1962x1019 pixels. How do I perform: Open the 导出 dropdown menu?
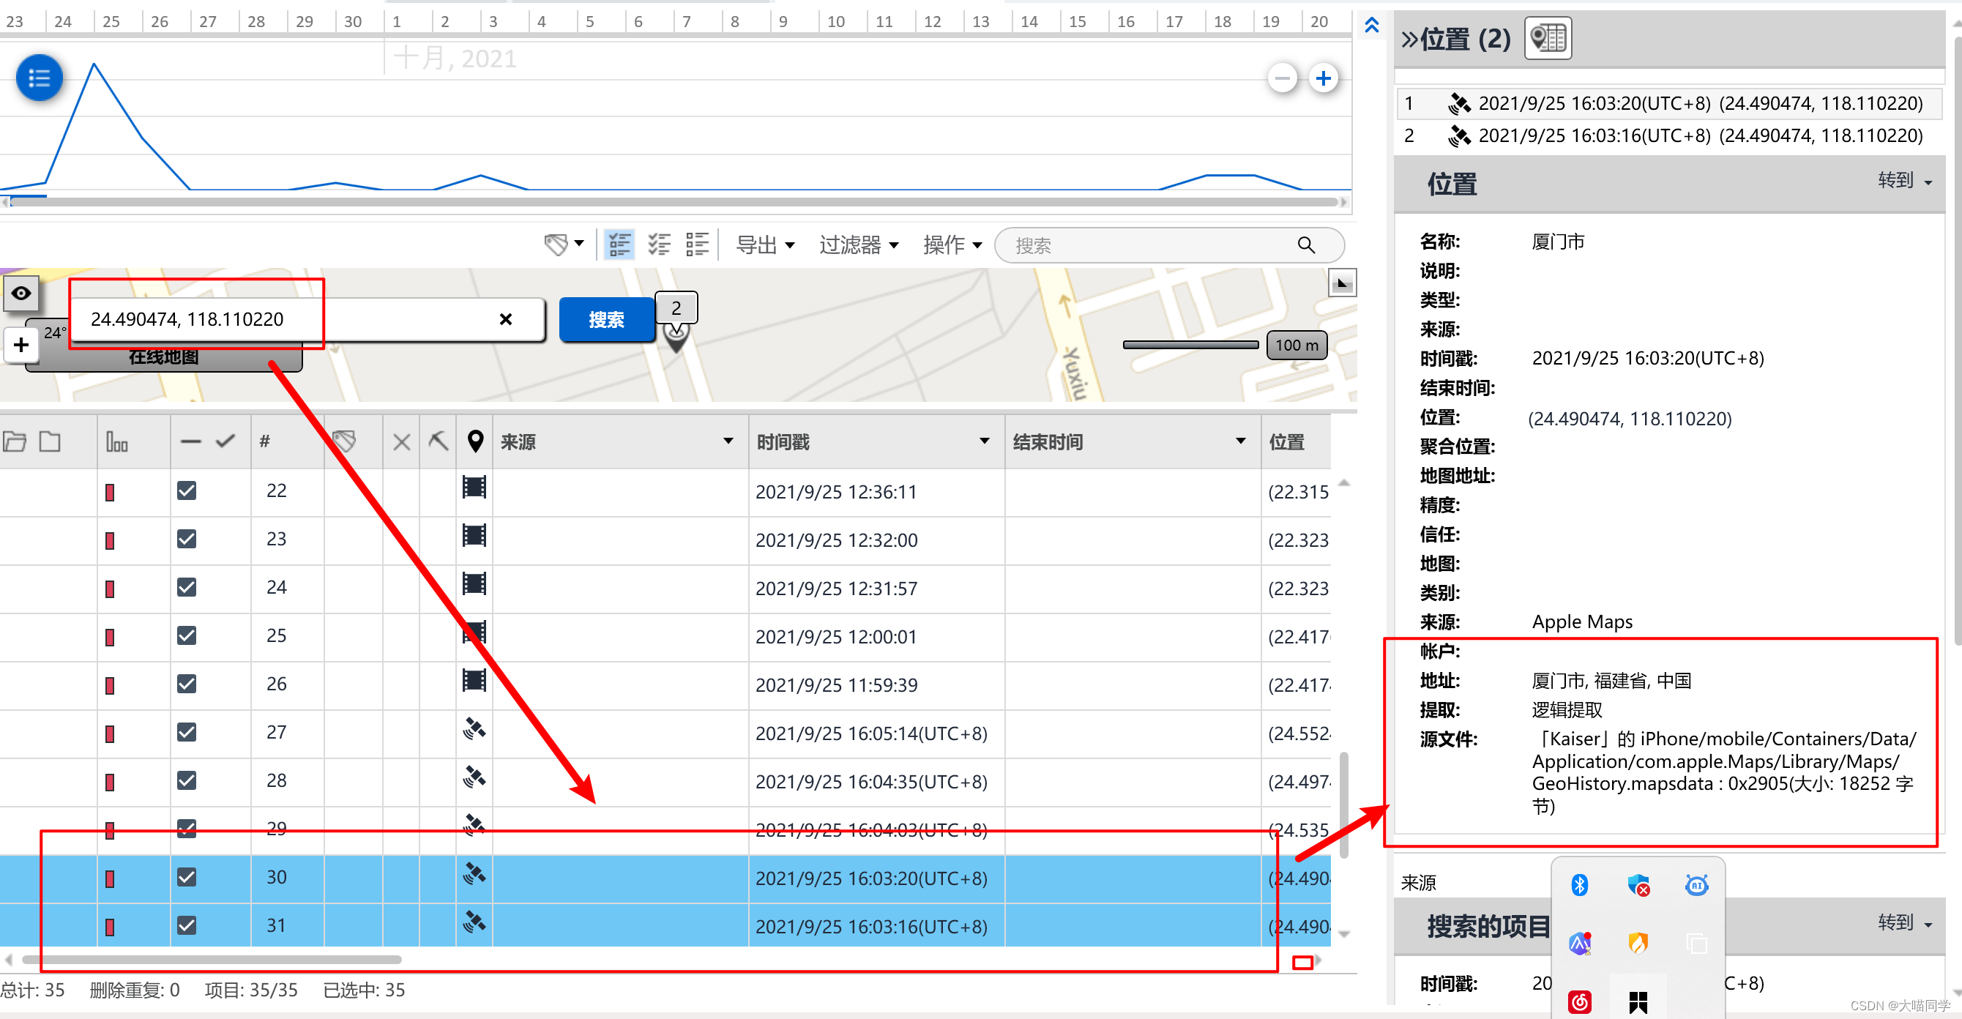(x=765, y=245)
